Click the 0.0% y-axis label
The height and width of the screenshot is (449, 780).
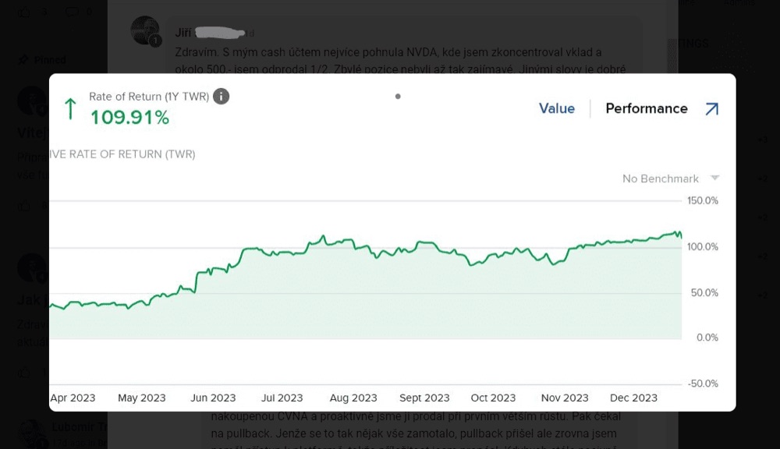[707, 338]
